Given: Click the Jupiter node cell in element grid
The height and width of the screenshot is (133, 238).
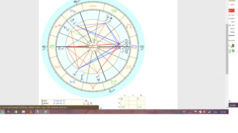Looking at the screenshot, I should click(x=141, y=107).
